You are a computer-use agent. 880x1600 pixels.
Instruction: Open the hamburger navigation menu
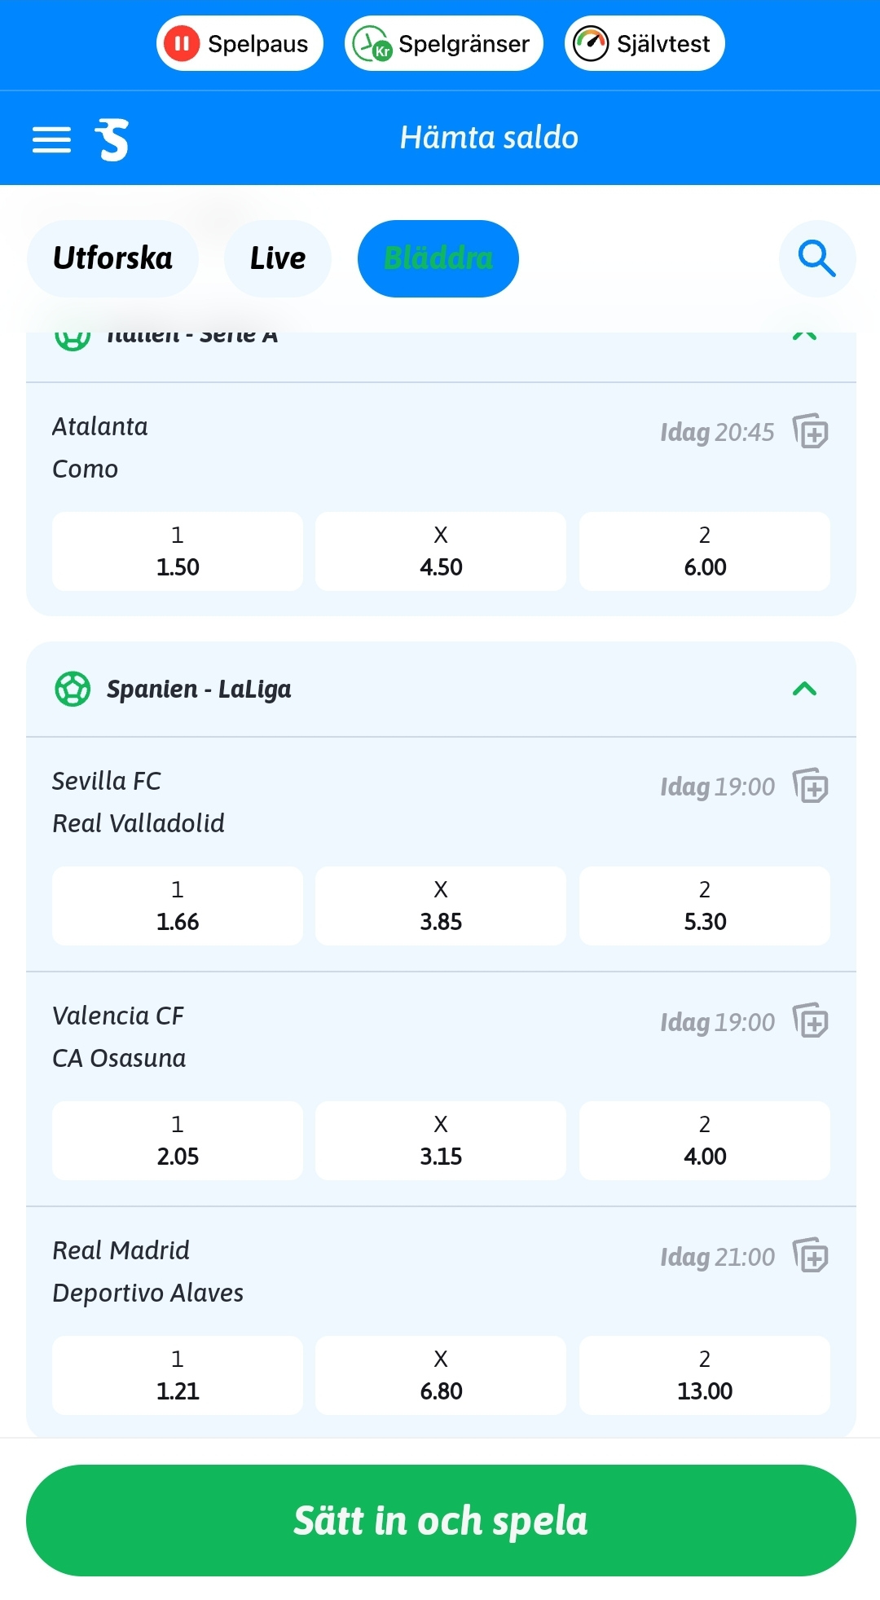tap(51, 139)
